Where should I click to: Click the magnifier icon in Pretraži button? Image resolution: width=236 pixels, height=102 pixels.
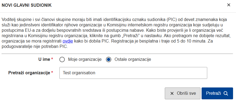[x=226, y=93]
